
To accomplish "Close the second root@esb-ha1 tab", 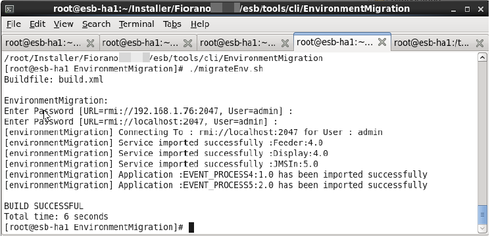I will (187, 43).
